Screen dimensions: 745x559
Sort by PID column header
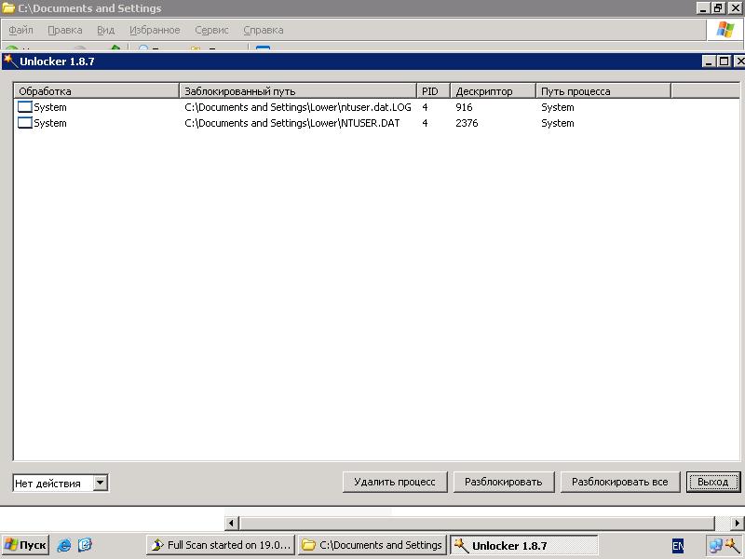(x=433, y=90)
